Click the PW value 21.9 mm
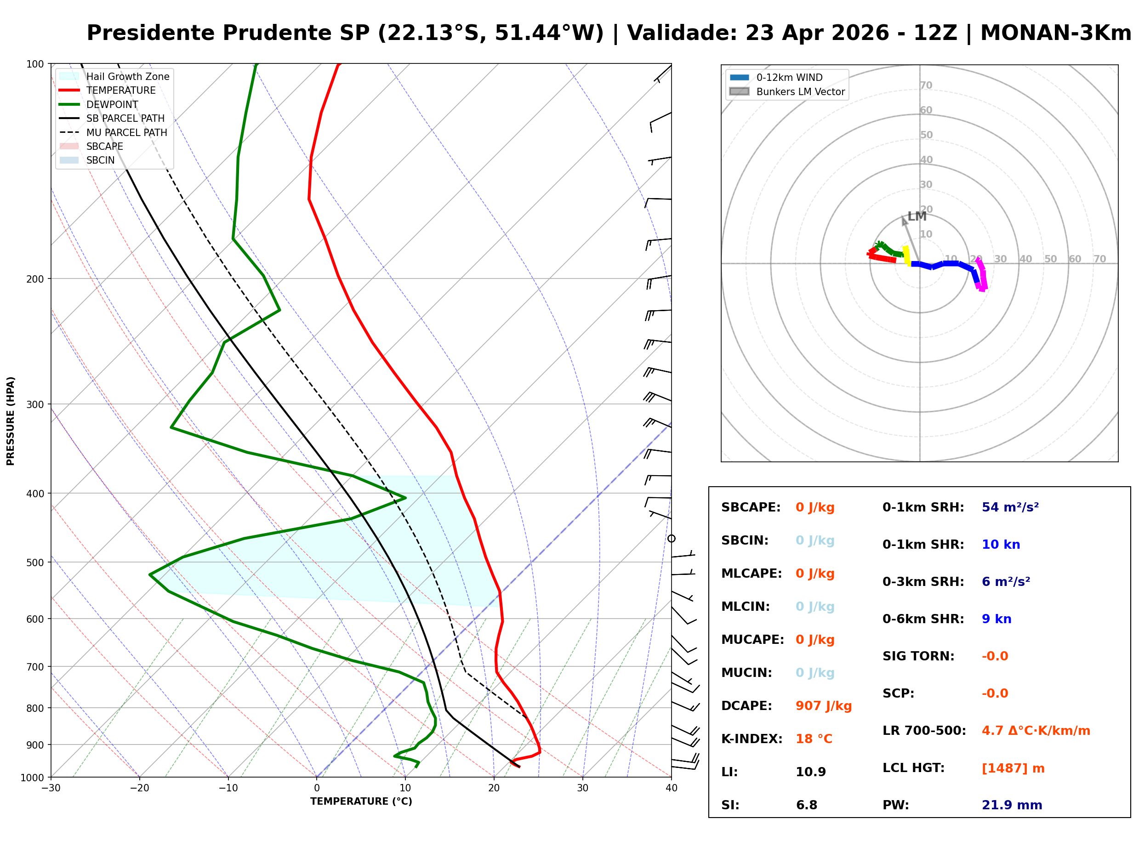Image resolution: width=1139 pixels, height=841 pixels. [1013, 805]
